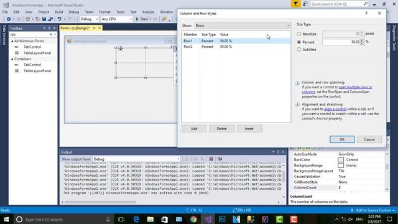Screen dimensions: 398x224
Task: Click the Quick Launch magnifier icon
Action: pos(366,4)
